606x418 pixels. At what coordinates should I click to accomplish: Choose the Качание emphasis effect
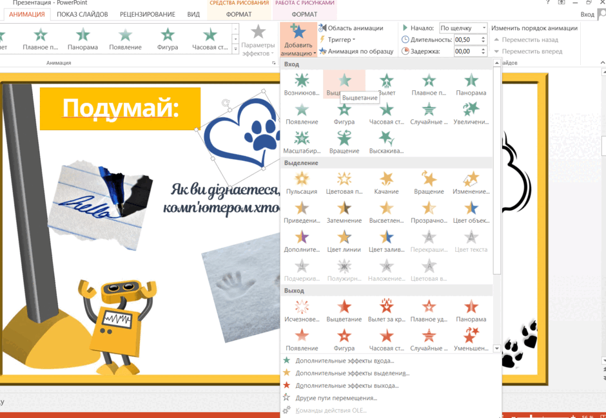click(x=386, y=184)
